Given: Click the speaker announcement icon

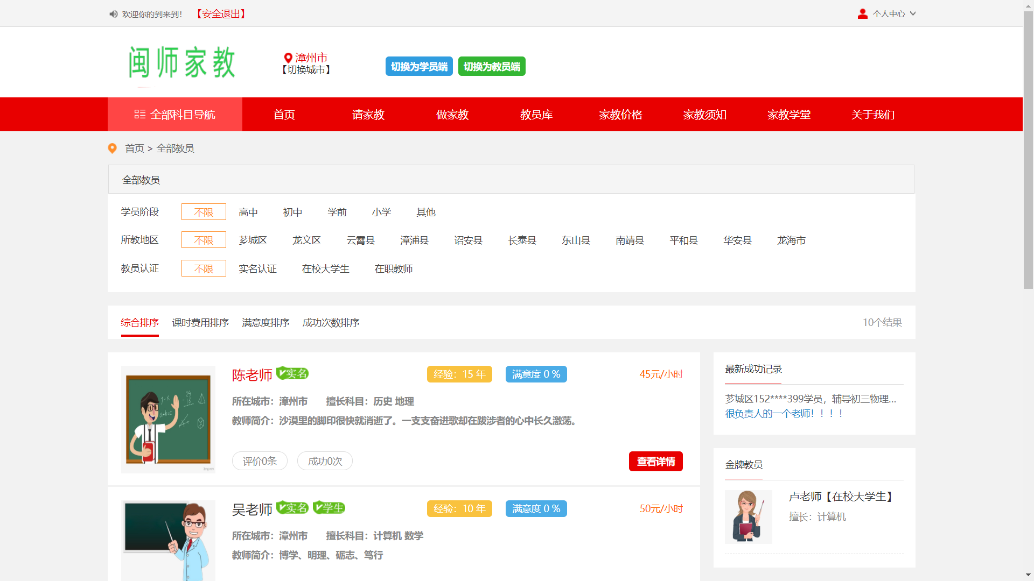Looking at the screenshot, I should click(x=113, y=14).
